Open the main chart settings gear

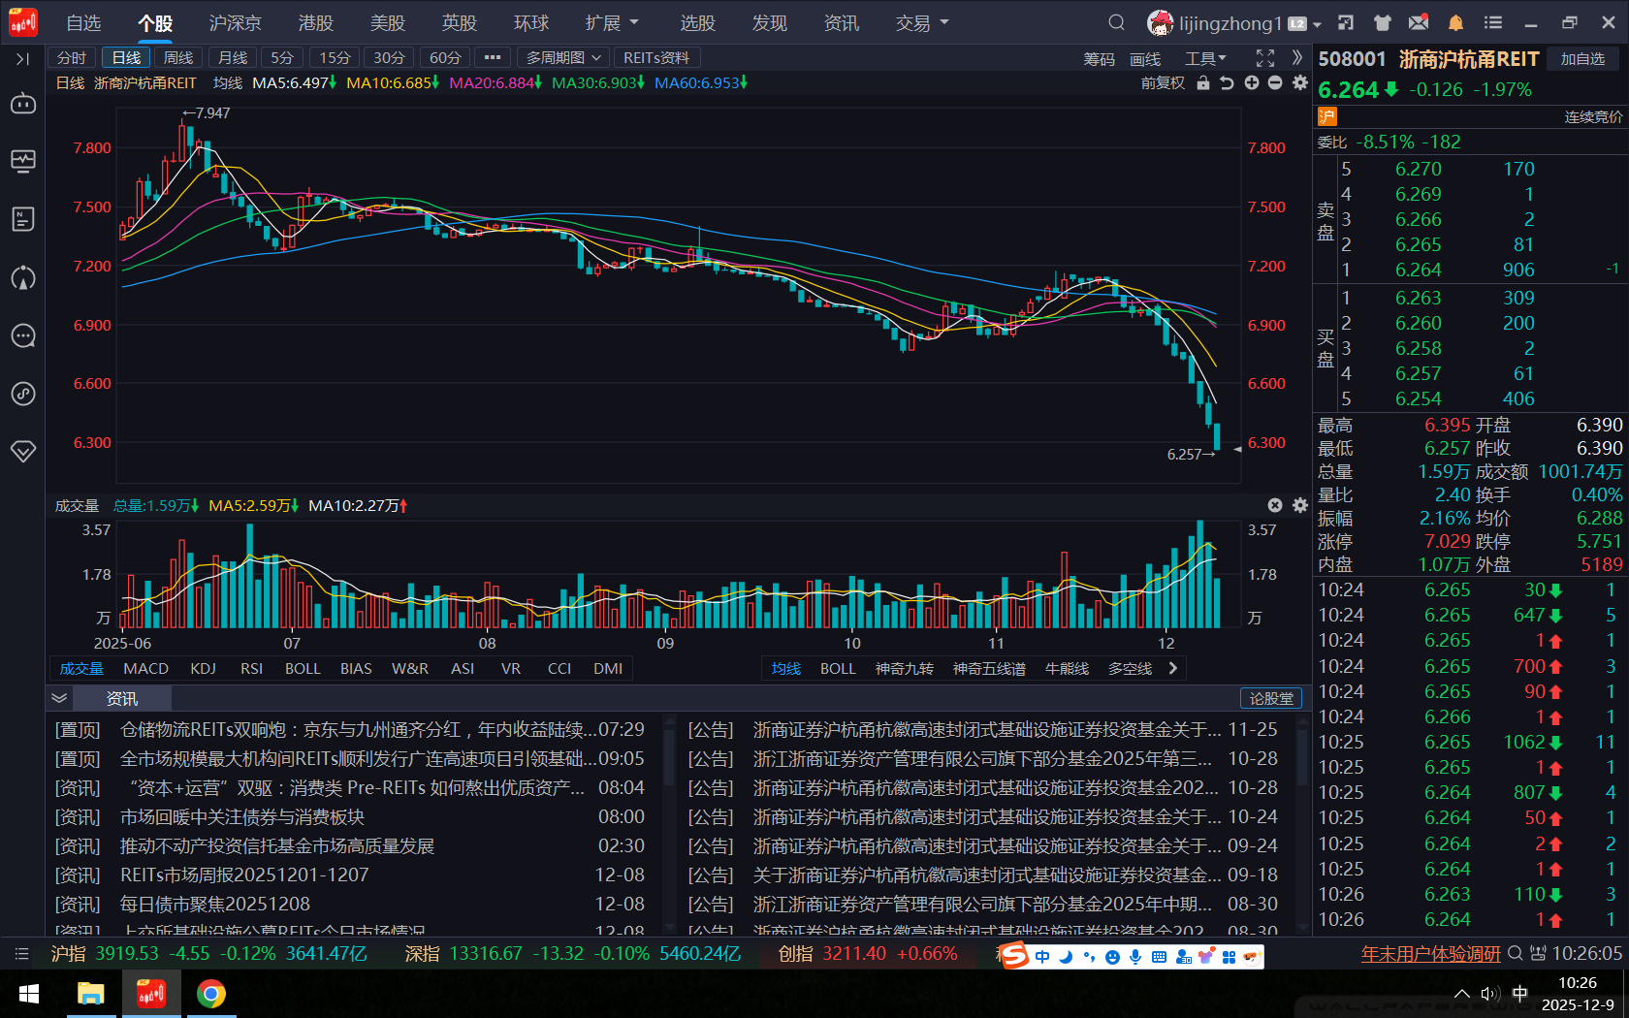point(1300,83)
